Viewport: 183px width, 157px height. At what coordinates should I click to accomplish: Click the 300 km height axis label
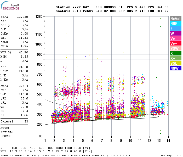click(x=40, y=114)
